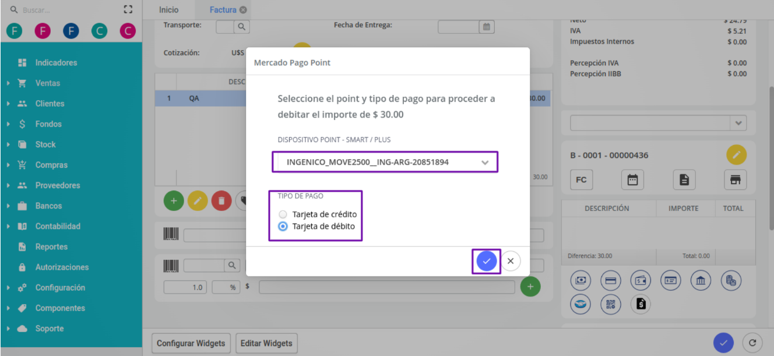Select the coins stack payment icon
Screen dimensions: 774x356
pos(731,281)
